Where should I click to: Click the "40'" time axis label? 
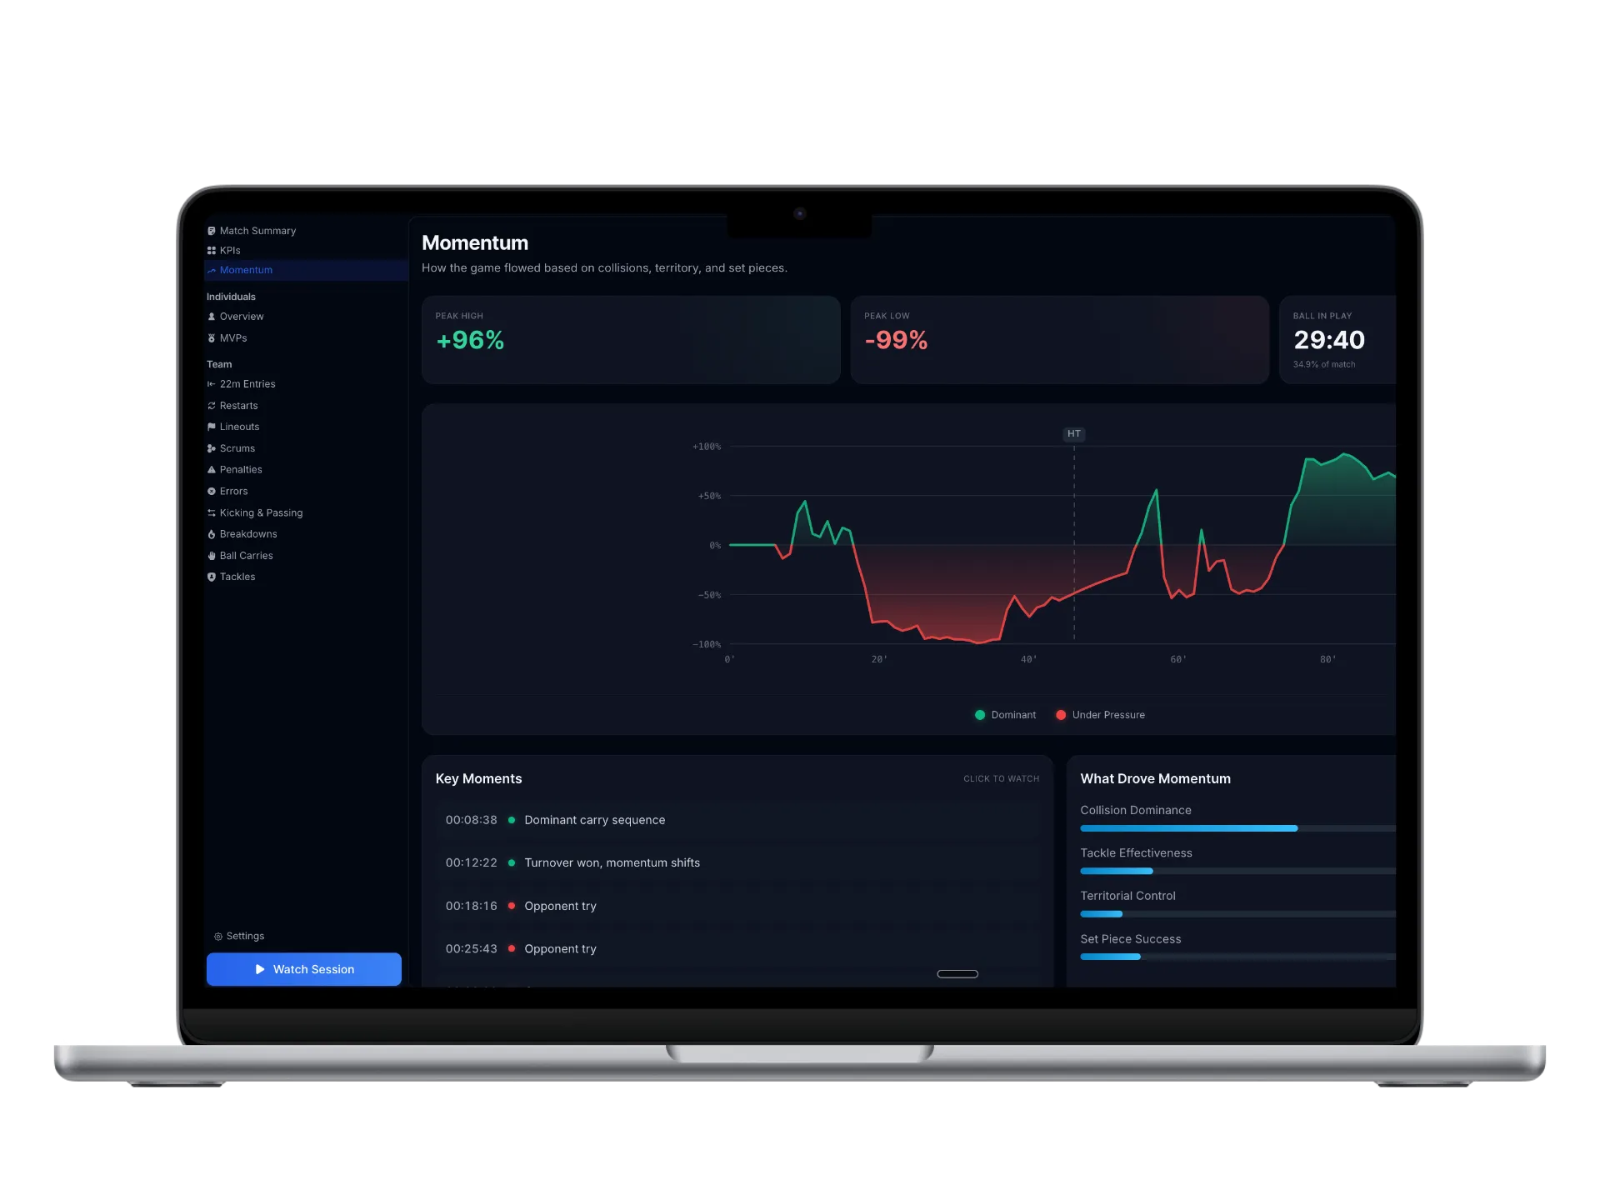coord(1029,659)
